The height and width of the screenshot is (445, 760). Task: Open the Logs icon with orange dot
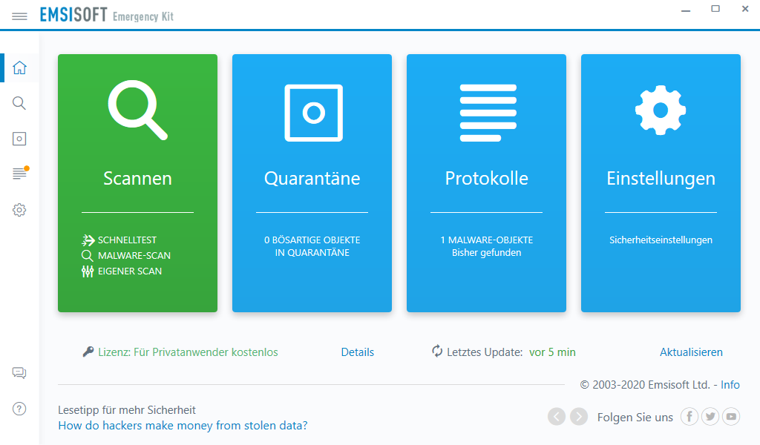pyautogui.click(x=20, y=173)
